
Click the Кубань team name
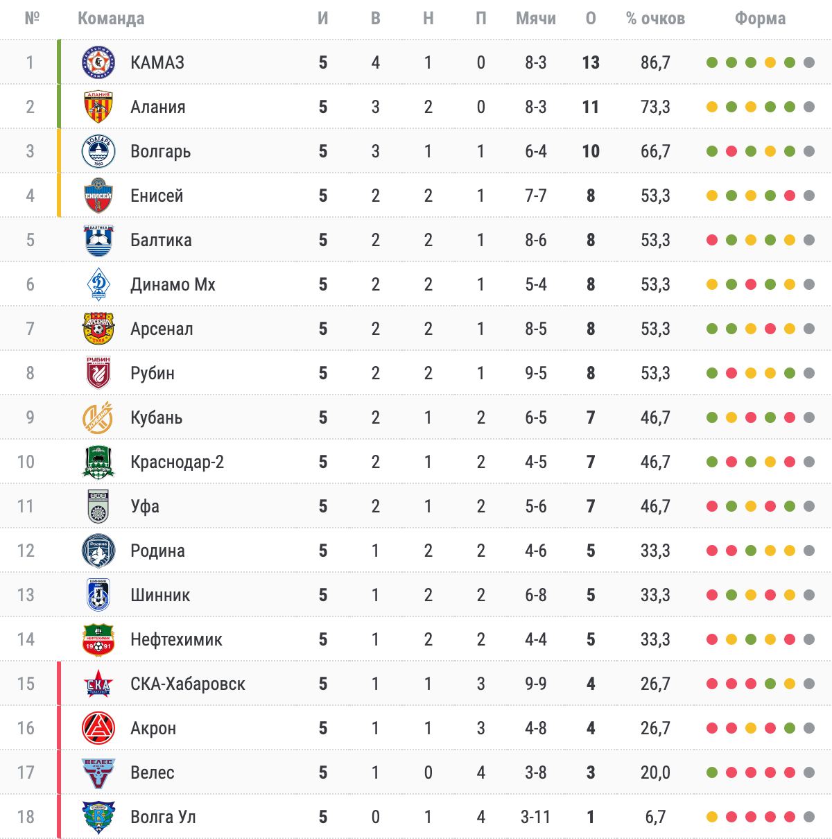click(157, 417)
